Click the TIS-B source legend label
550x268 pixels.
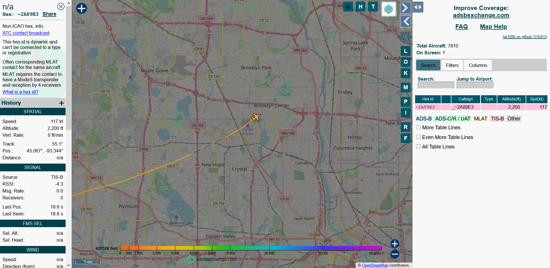click(497, 119)
